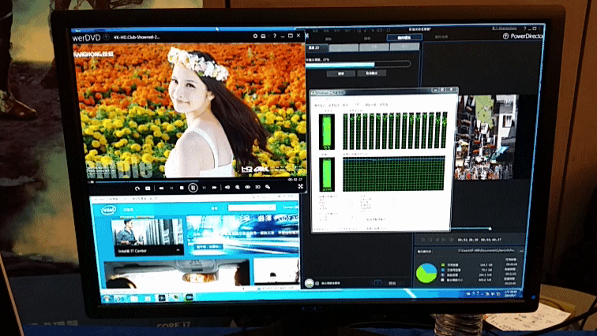Toggle the checkbox at PowerDirector bottom left
The width and height of the screenshot is (597, 336).
[x=317, y=283]
